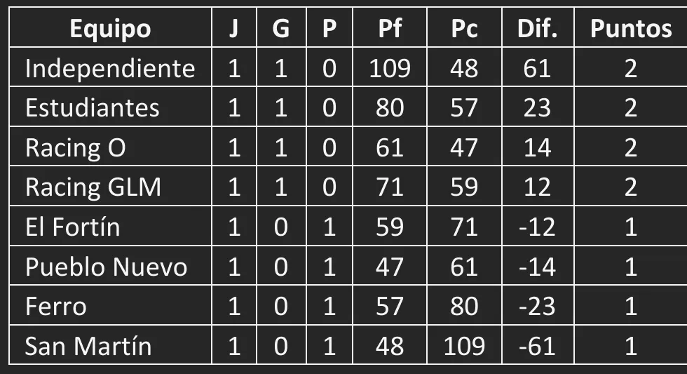Select Ferro's -23 difference cell
Image resolution: width=687 pixels, height=374 pixels.
(537, 307)
